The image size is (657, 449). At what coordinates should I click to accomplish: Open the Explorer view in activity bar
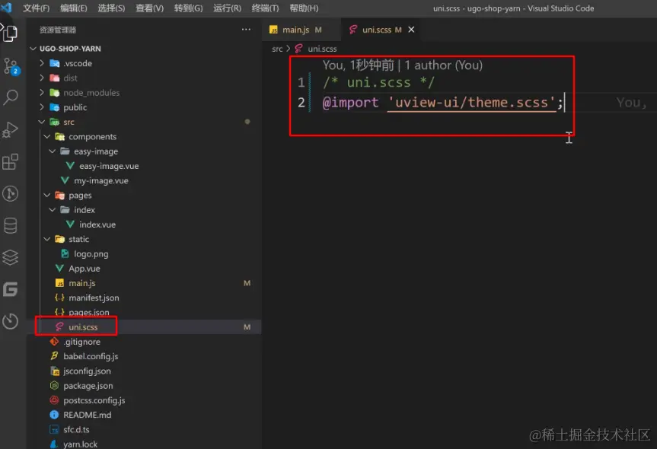[10, 33]
